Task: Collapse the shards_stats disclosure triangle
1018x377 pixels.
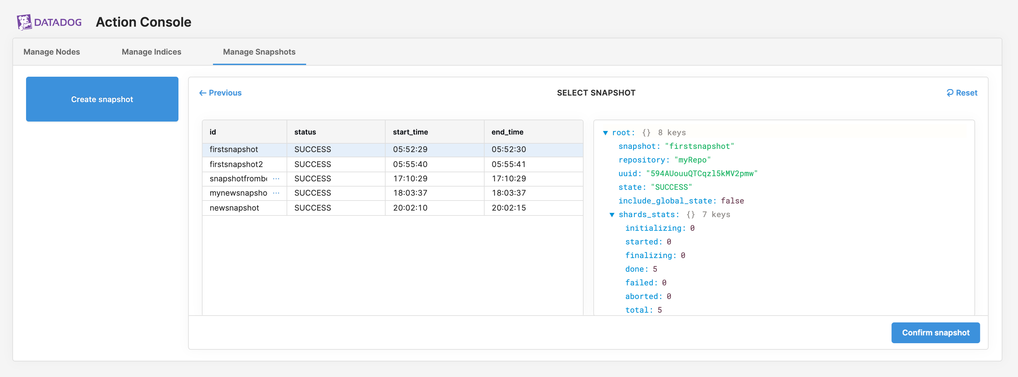Action: pyautogui.click(x=612, y=214)
